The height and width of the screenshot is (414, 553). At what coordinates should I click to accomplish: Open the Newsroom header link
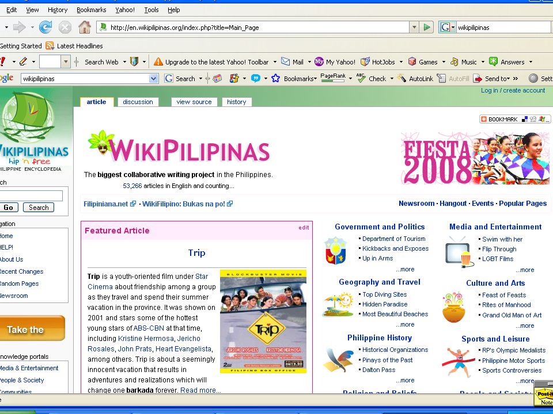click(416, 204)
